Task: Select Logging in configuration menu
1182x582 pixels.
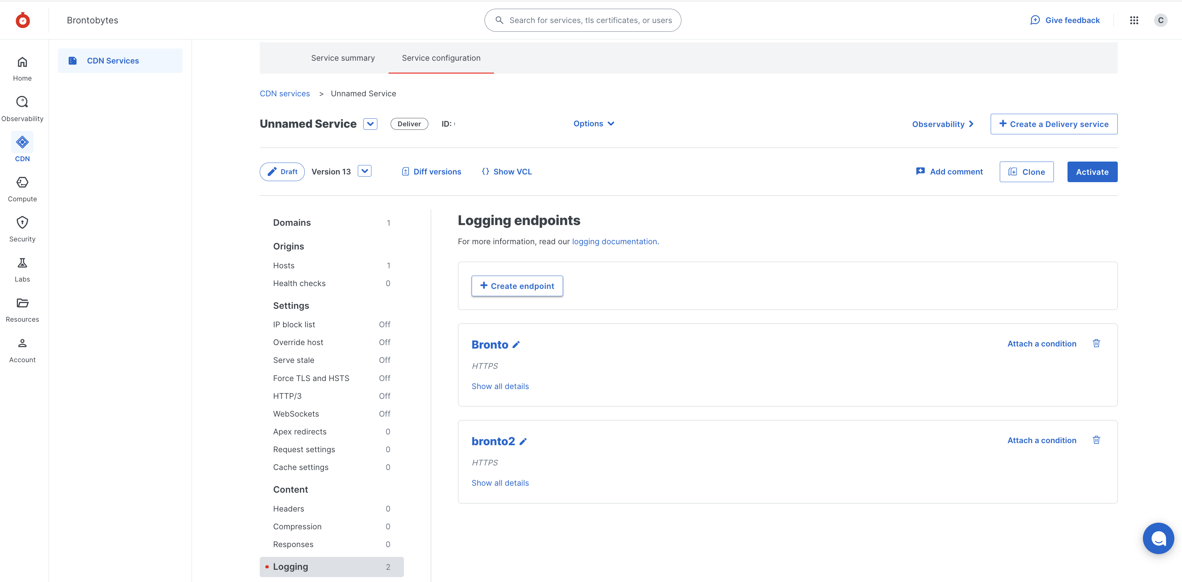Action: coord(331,567)
